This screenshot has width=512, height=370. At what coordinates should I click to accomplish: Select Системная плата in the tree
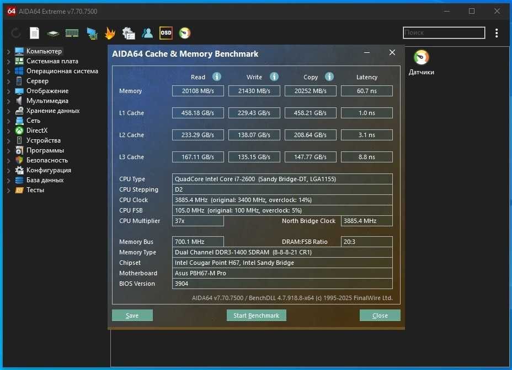[x=52, y=61]
